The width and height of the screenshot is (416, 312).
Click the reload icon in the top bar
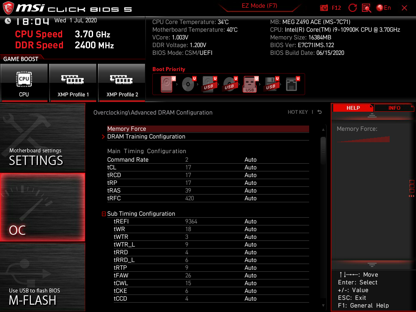point(353,8)
